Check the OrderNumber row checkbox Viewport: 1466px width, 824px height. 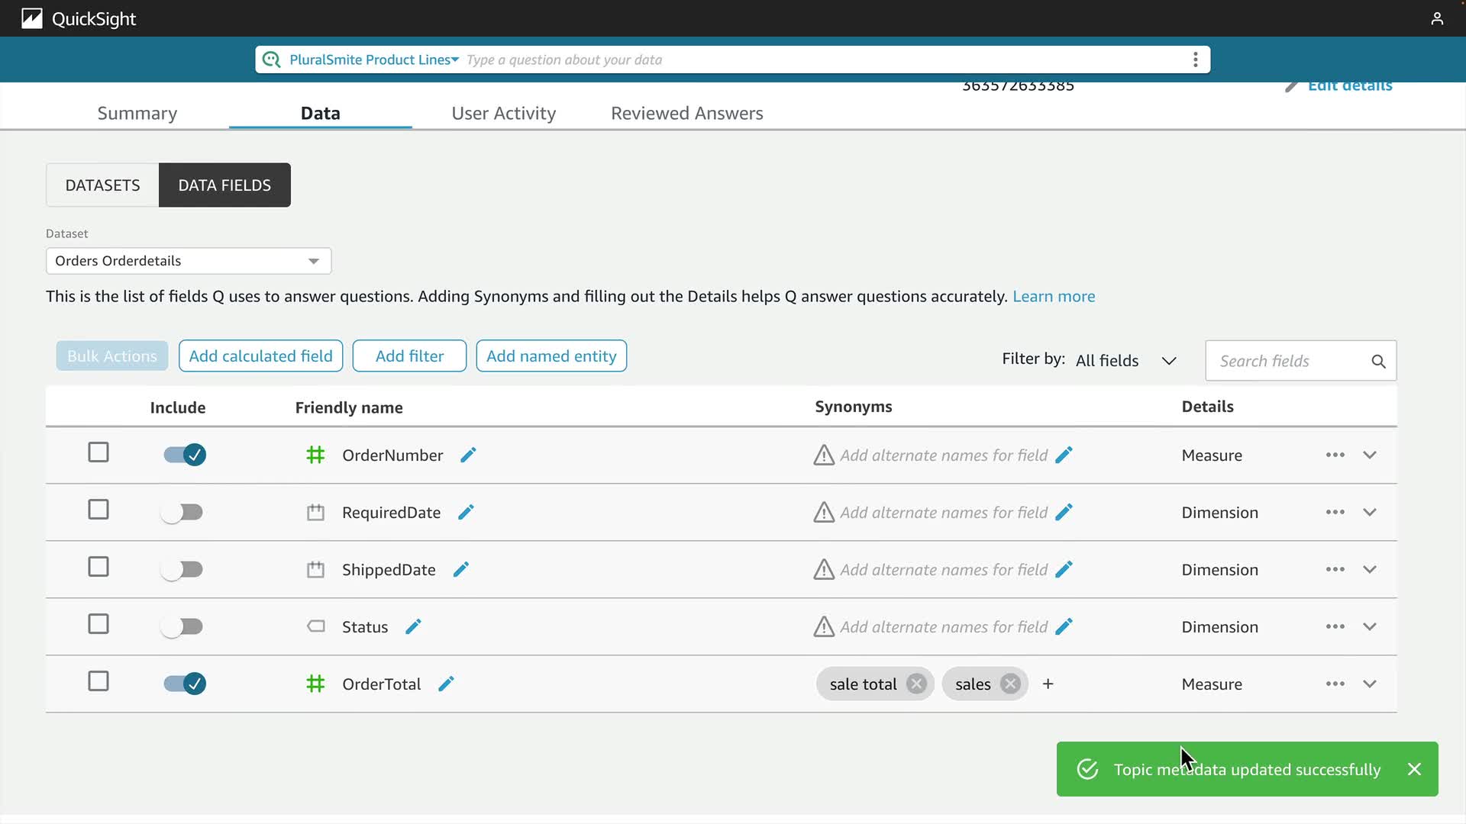98,452
